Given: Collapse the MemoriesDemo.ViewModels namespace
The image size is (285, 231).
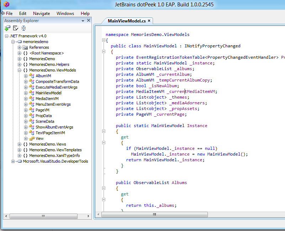Looking at the screenshot, I should [20, 70].
